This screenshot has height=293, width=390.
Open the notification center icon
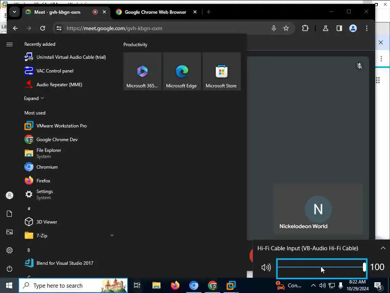pyautogui.click(x=378, y=286)
